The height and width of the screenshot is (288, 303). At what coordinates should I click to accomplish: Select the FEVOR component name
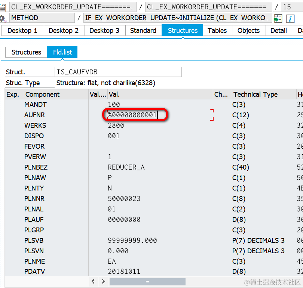(x=34, y=146)
